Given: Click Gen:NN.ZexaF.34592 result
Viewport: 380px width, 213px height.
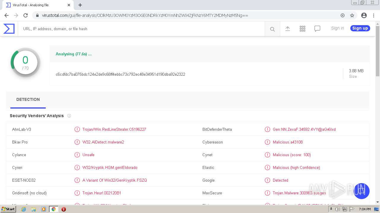Looking at the screenshot, I should (x=304, y=129).
